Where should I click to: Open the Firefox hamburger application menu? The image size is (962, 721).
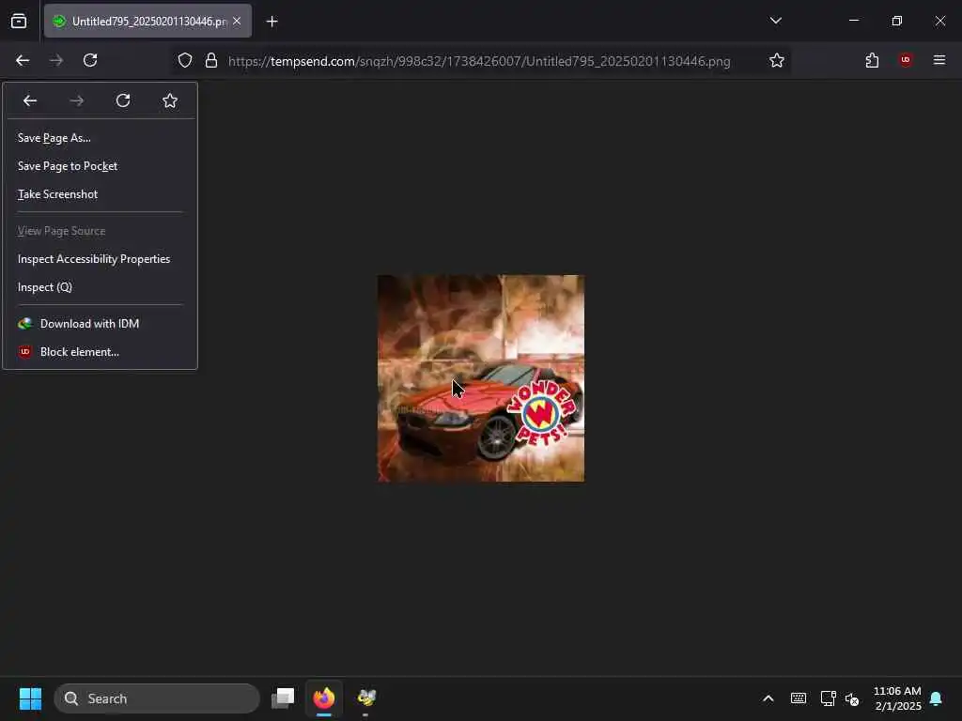coord(939,60)
